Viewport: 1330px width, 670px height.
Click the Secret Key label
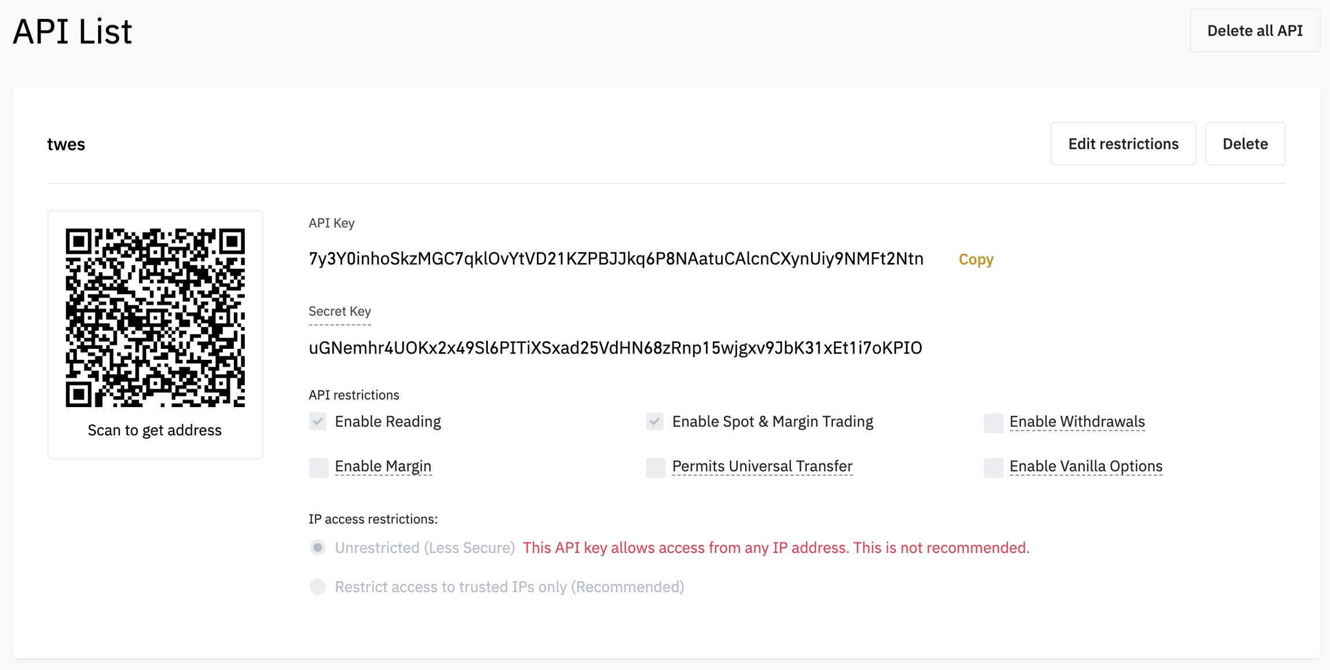pos(339,311)
